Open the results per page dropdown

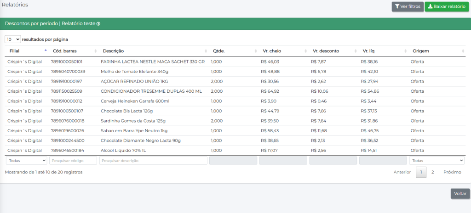coord(13,39)
